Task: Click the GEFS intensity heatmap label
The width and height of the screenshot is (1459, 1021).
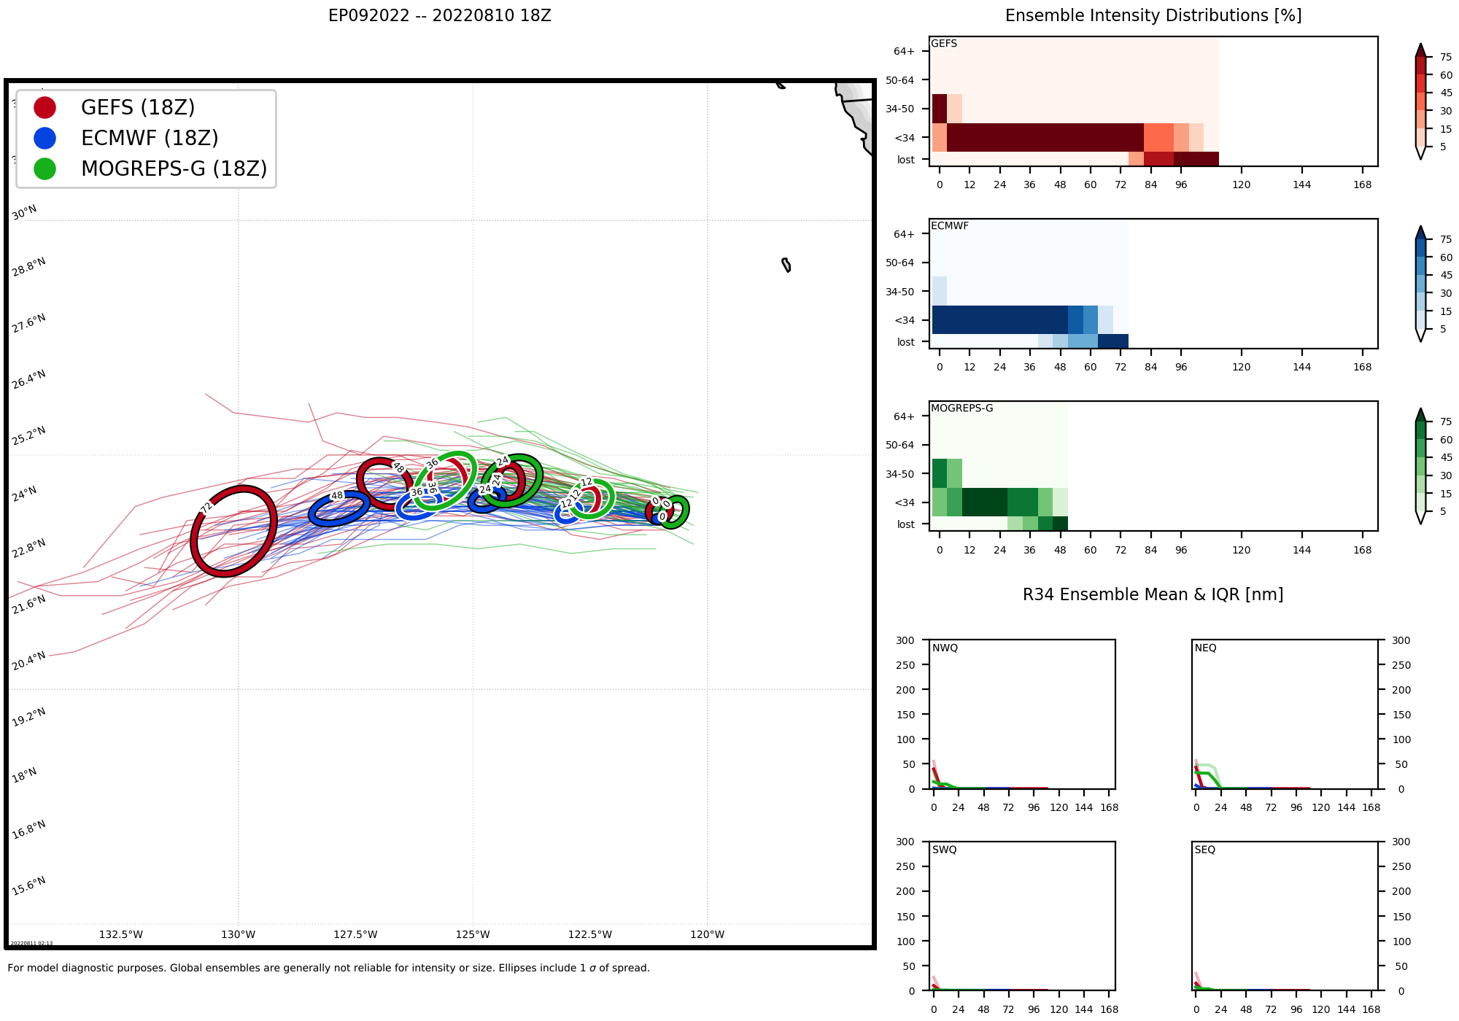Action: click(944, 44)
